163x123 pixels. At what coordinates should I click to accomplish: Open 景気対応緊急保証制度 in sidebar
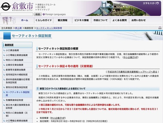click(17, 87)
